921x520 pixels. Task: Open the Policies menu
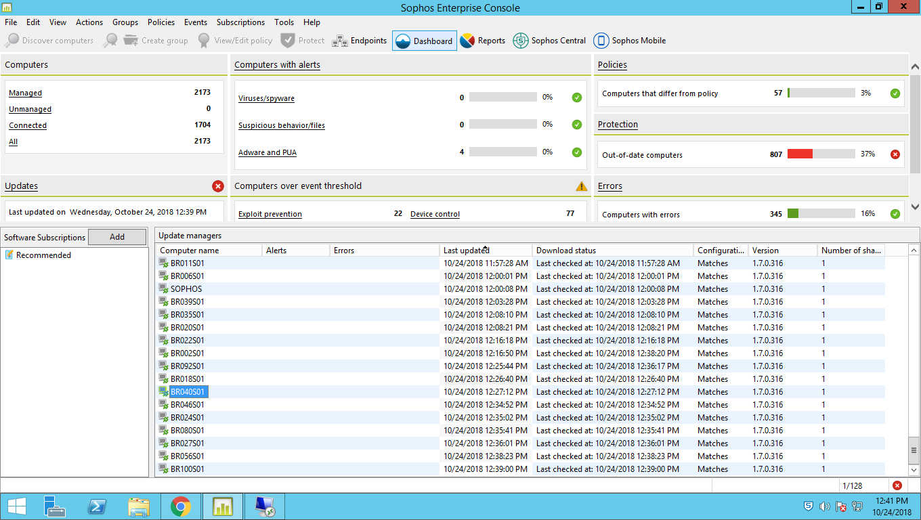click(160, 22)
